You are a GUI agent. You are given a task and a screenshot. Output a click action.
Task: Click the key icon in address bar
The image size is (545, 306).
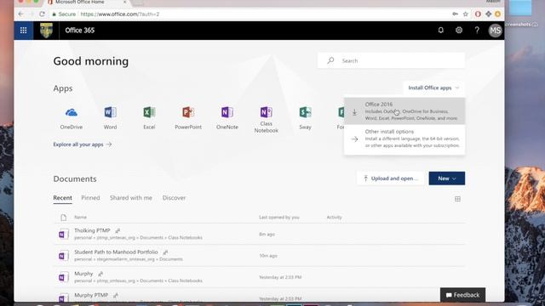tap(455, 14)
